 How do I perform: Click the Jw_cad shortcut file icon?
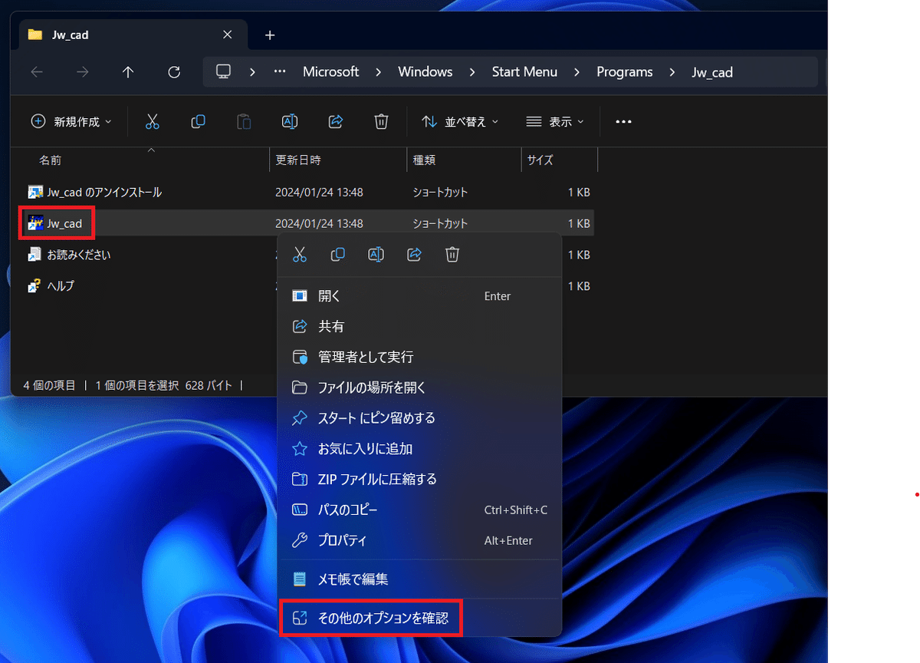click(x=34, y=223)
